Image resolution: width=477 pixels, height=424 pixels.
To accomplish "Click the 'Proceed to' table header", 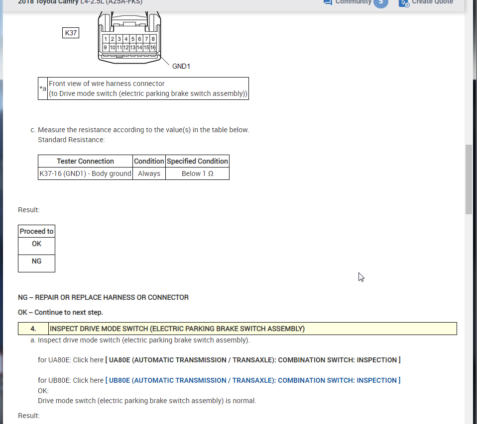I will [36, 231].
